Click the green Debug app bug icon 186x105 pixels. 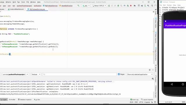click(x=118, y=6)
